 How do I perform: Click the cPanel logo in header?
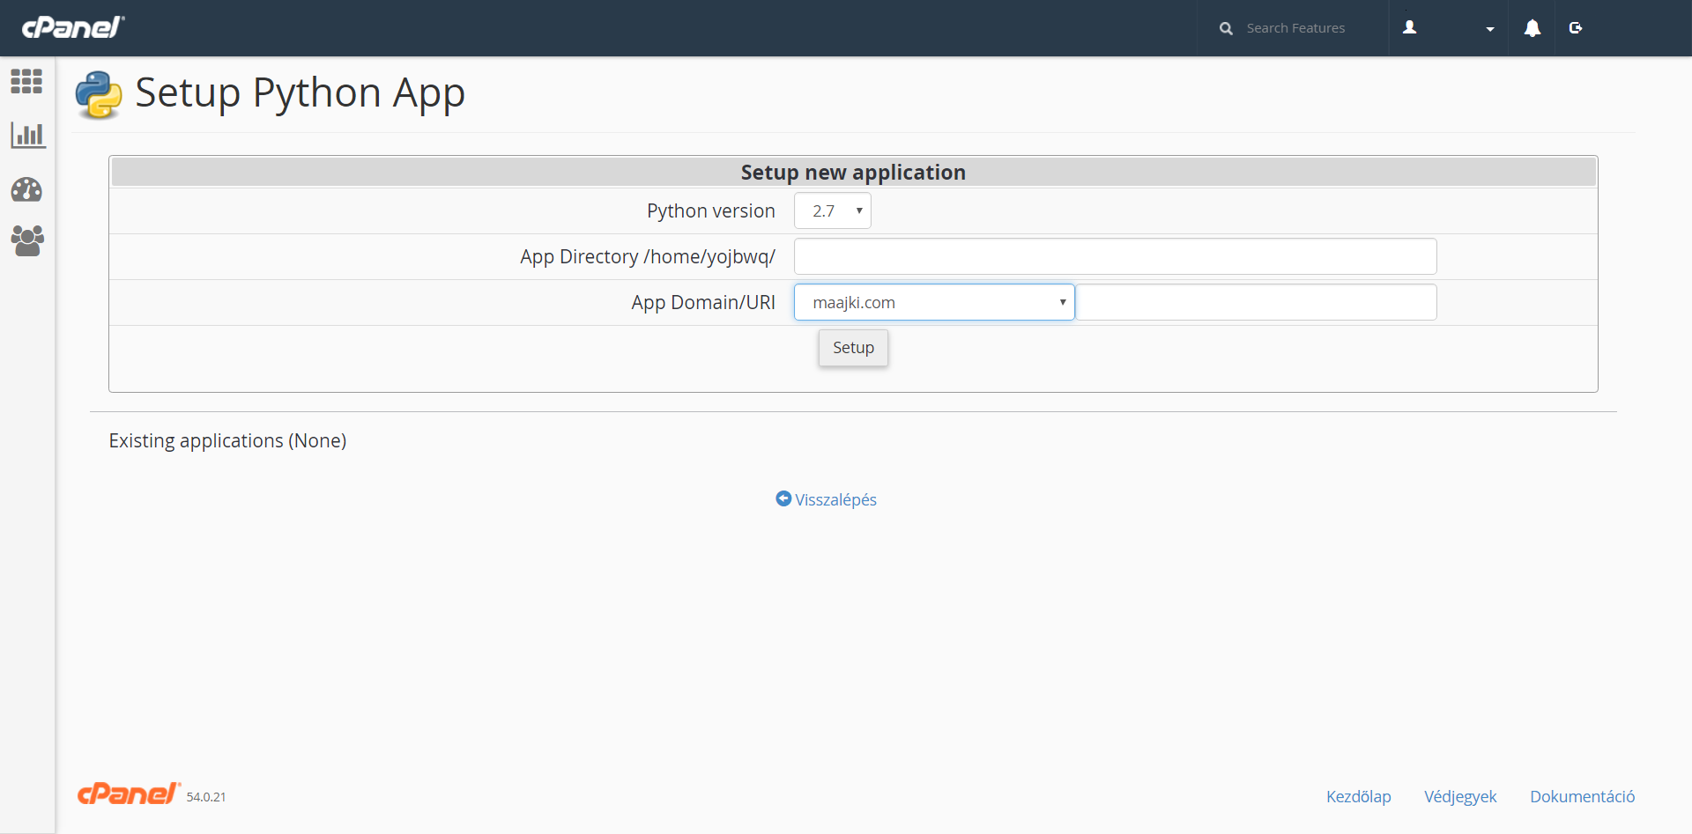[73, 27]
